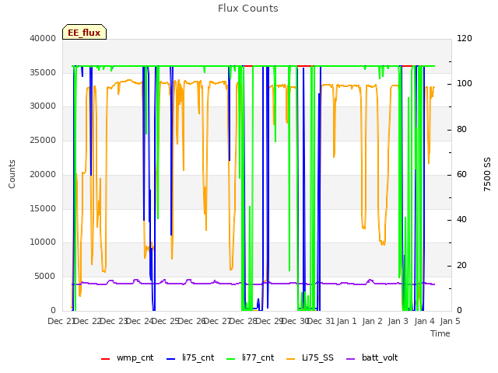Click the Jan 3 date tick label
Viewport: 498px width, 373px height.
tap(398, 321)
